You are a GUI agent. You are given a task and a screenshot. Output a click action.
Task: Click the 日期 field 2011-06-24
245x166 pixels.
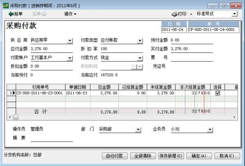click(x=174, y=30)
